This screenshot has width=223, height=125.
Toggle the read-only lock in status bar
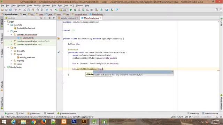click(x=217, y=117)
